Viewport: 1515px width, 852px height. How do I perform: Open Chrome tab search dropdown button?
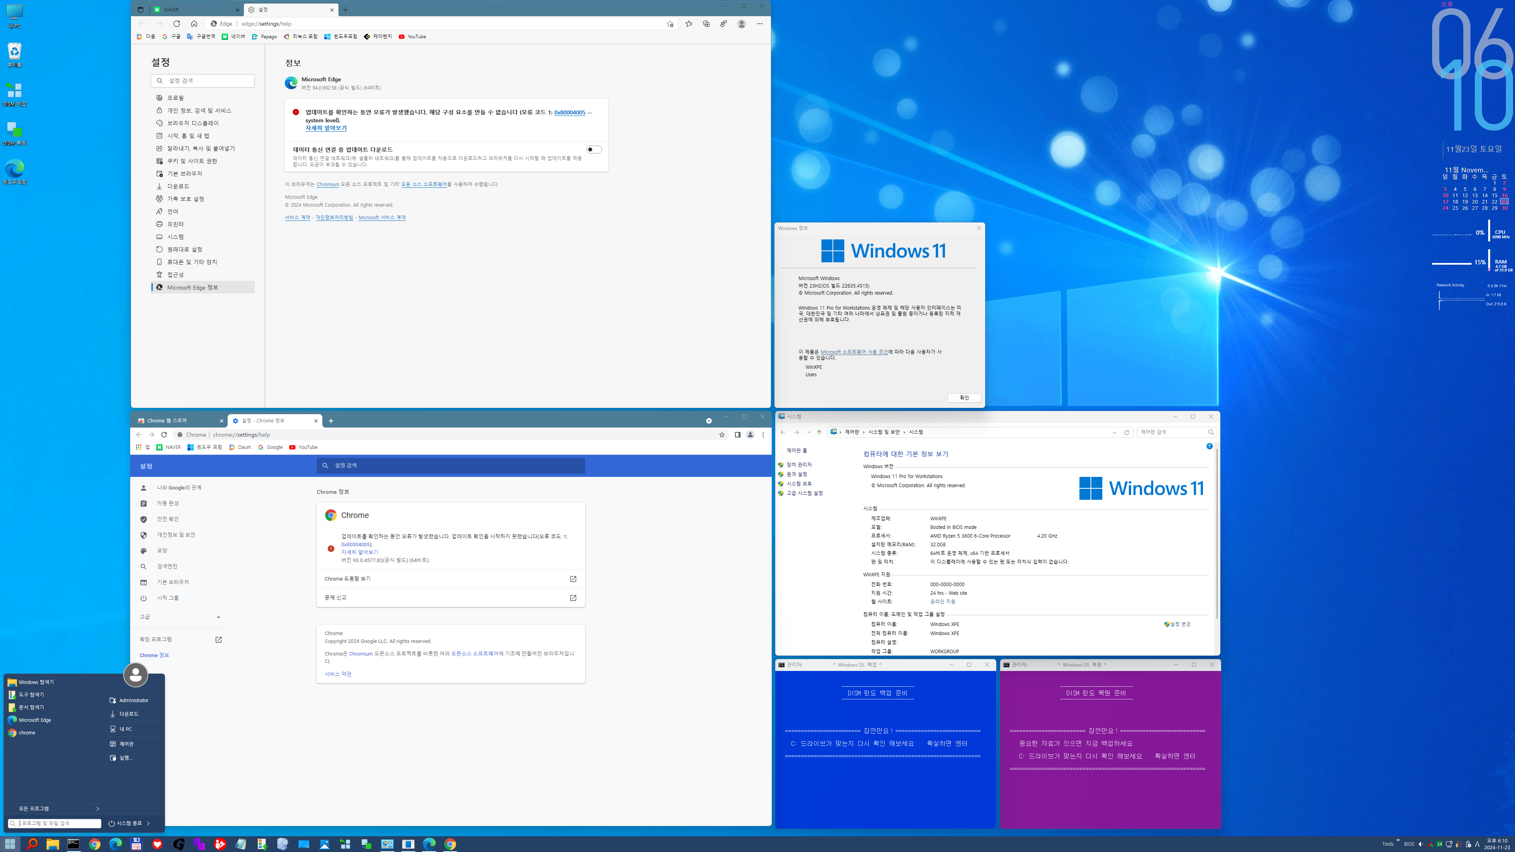709,420
